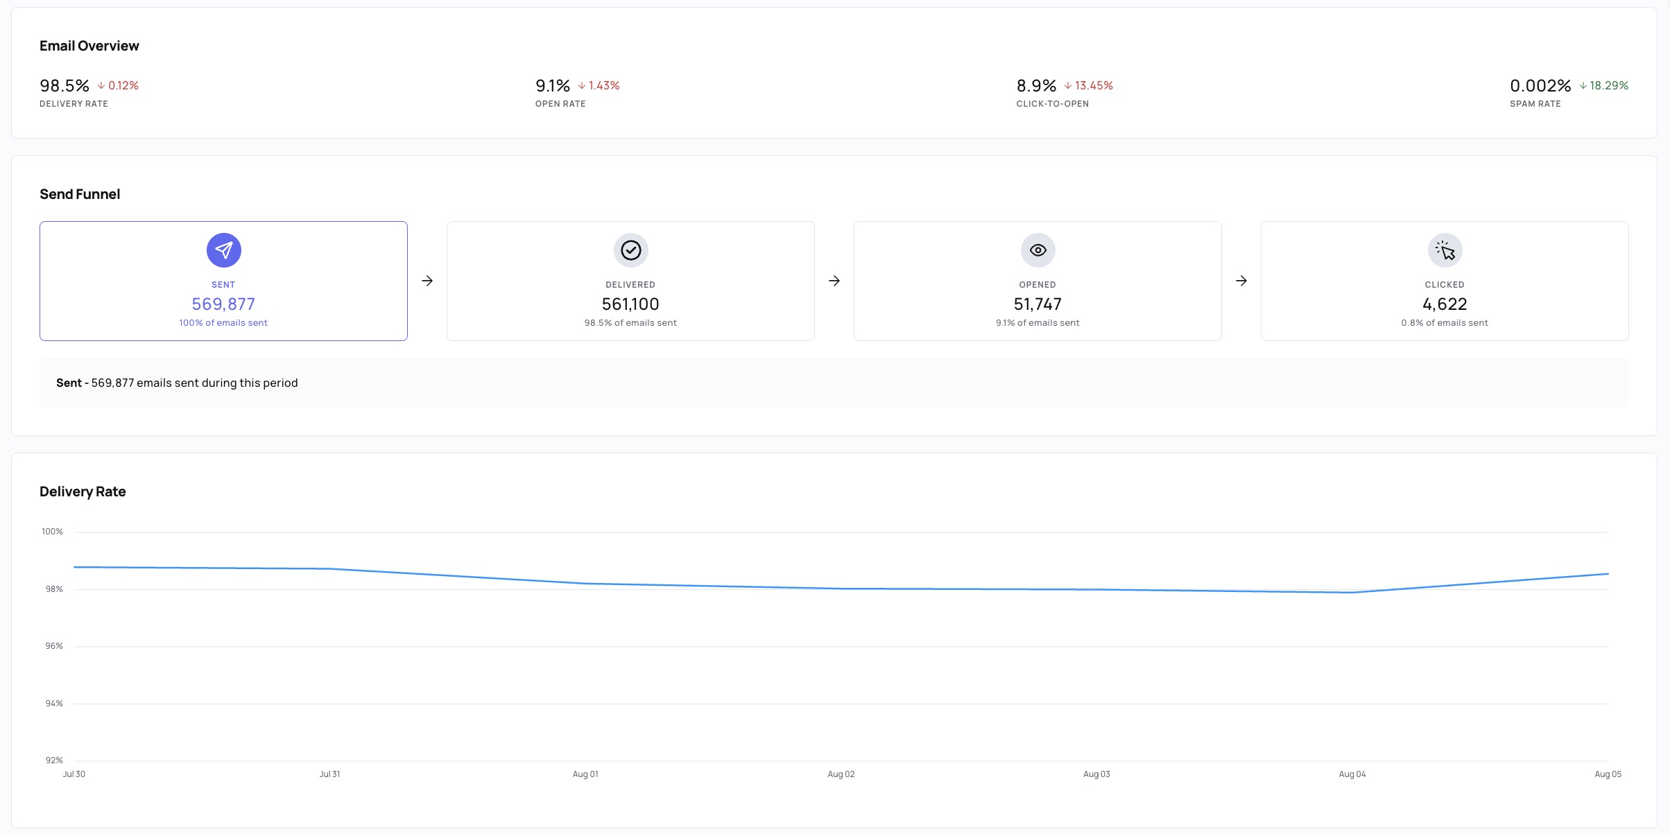Select the Delivered funnel step card
Viewport: 1670px width, 836px height.
[x=630, y=281]
